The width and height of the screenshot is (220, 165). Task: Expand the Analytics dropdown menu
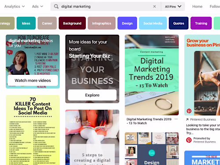click(15, 7)
